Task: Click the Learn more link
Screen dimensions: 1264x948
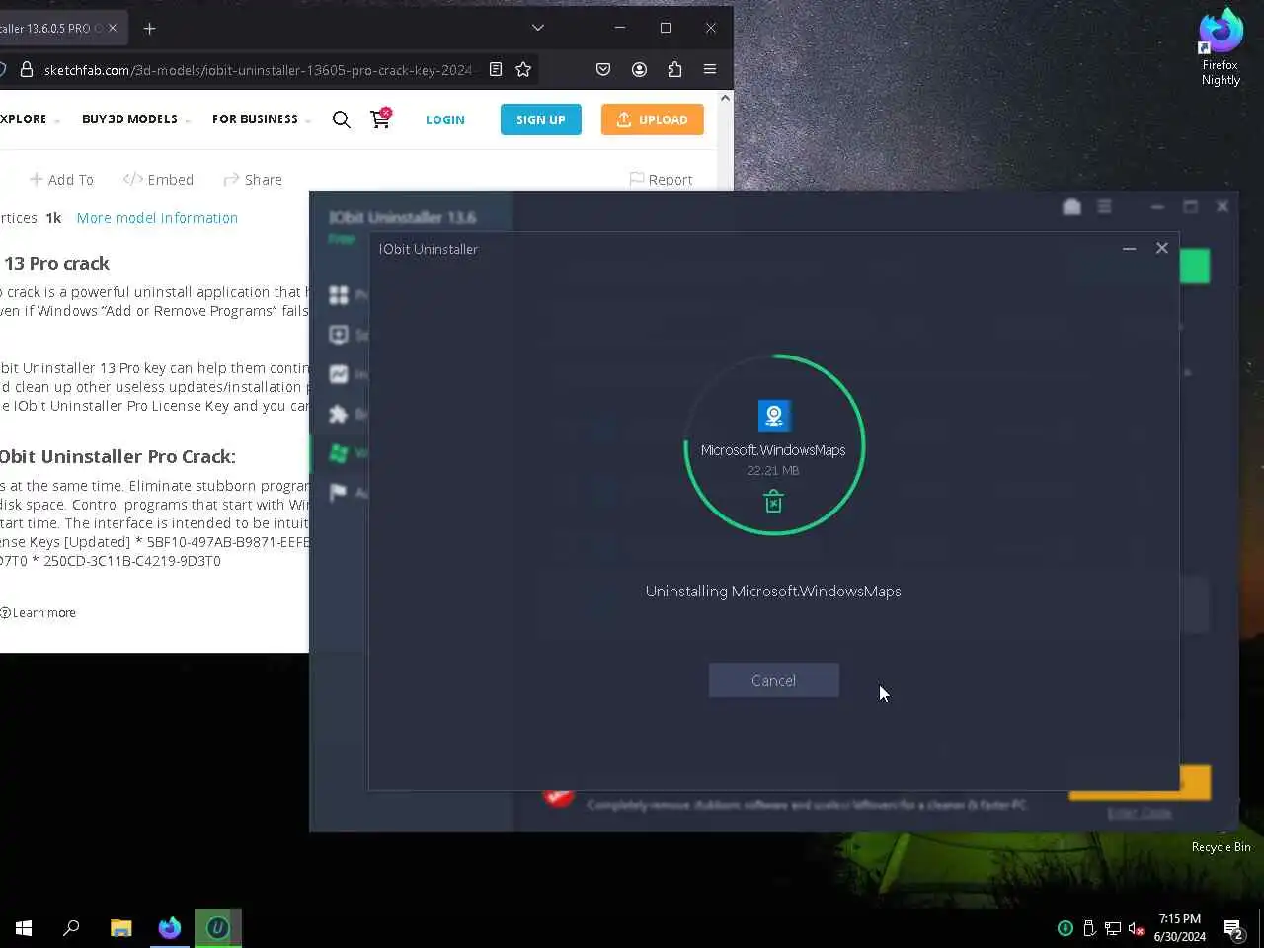Action: pyautogui.click(x=38, y=613)
